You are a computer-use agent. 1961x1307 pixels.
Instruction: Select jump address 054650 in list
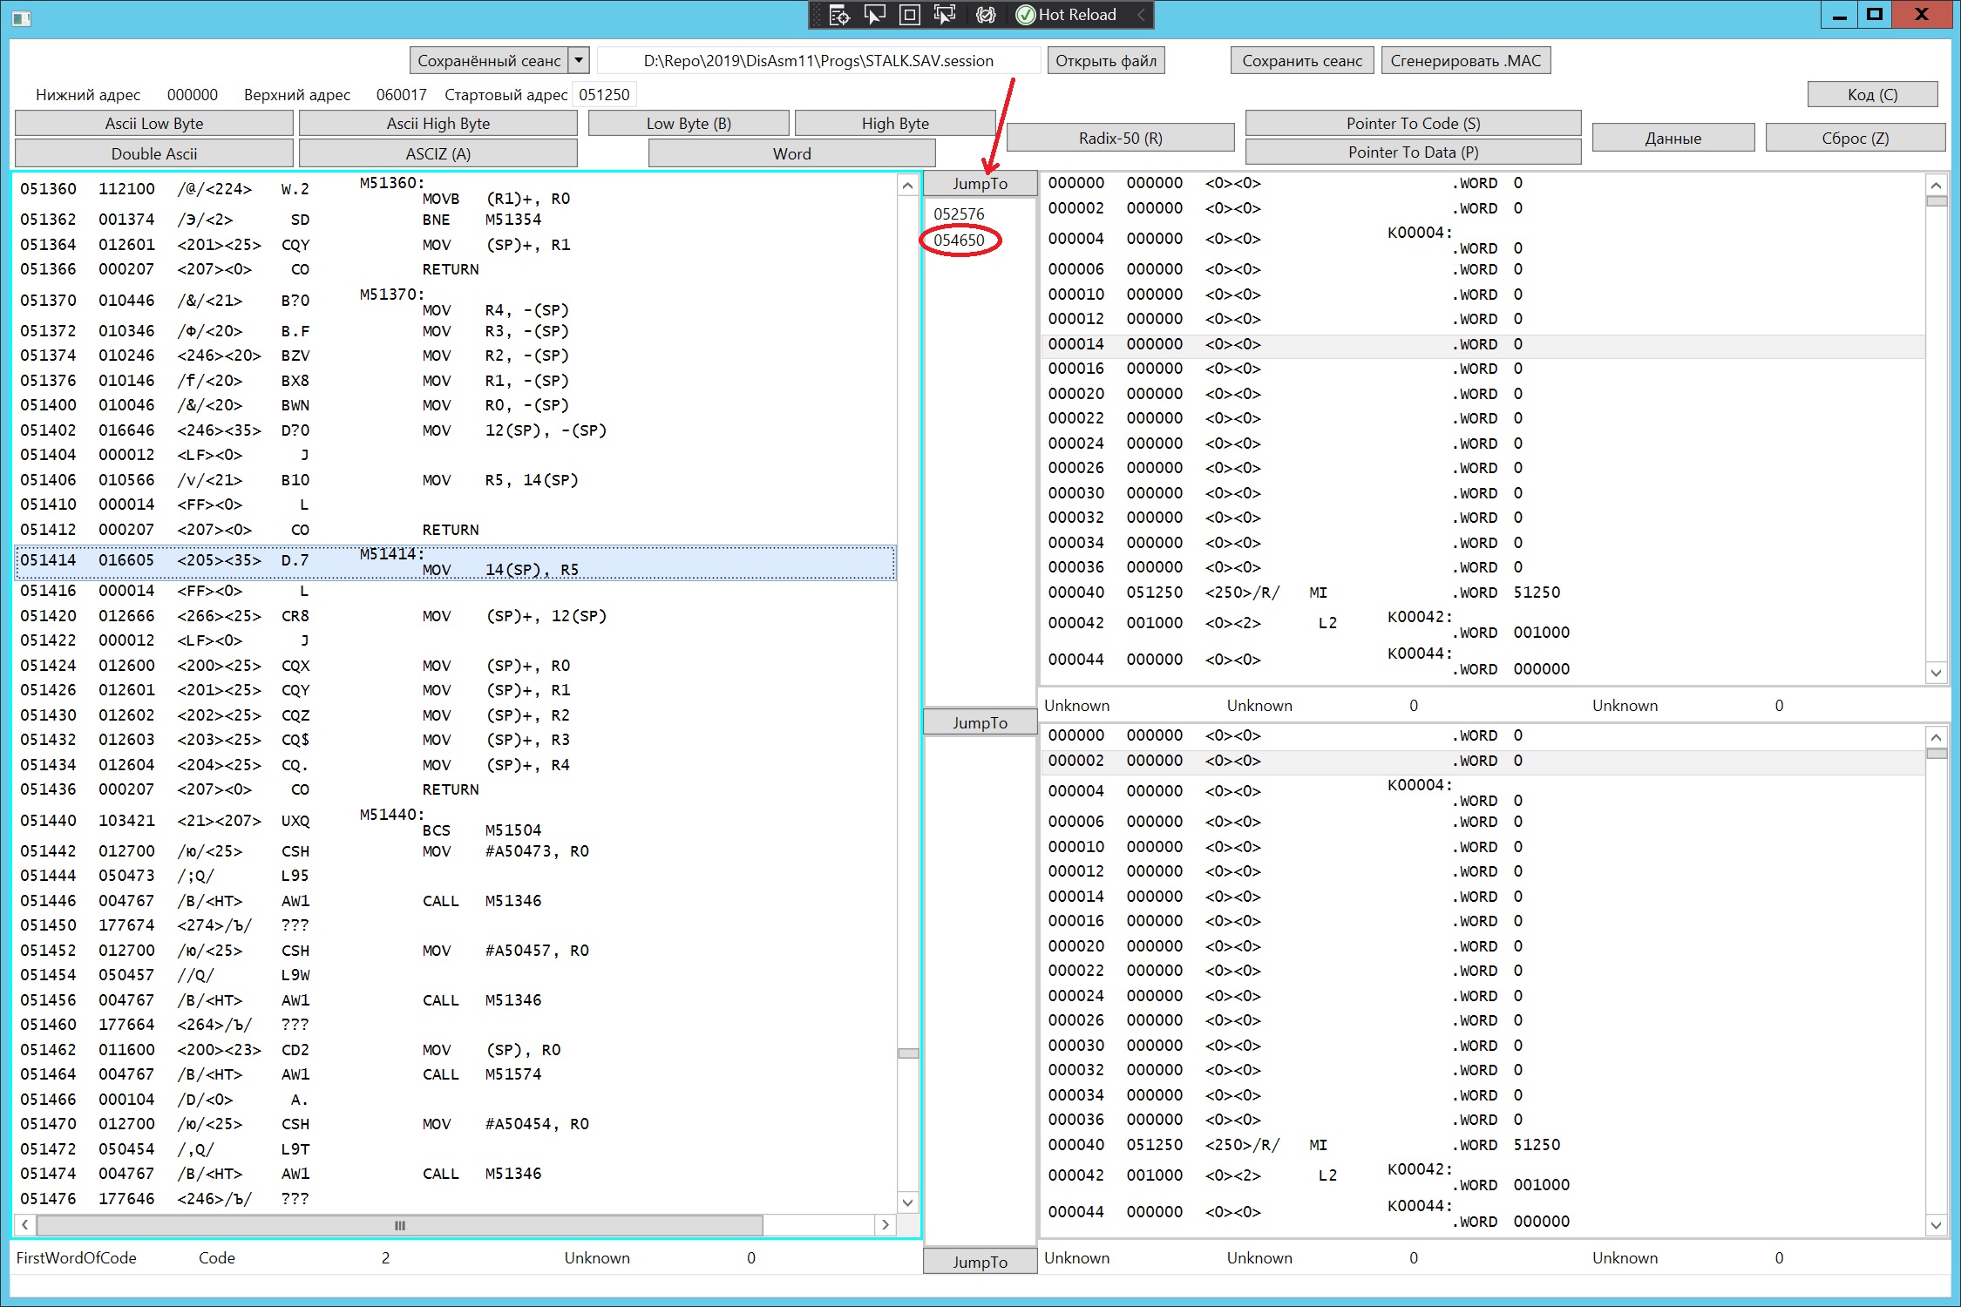click(959, 240)
